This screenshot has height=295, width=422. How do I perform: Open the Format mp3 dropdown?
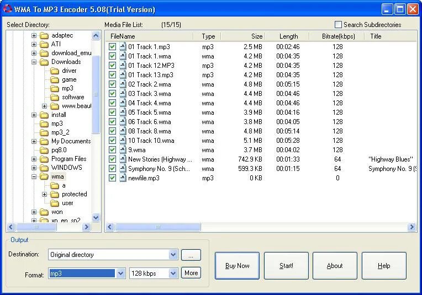[x=120, y=273]
